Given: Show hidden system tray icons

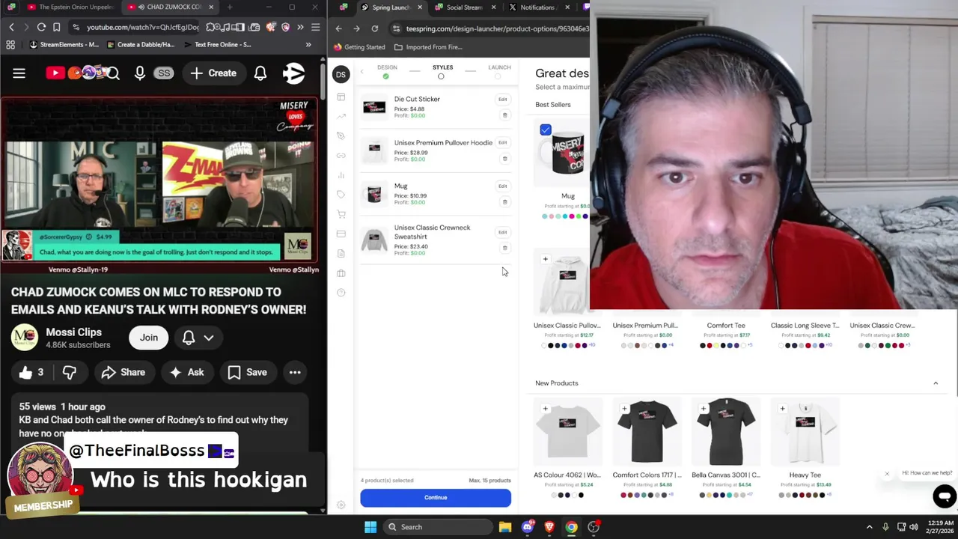Looking at the screenshot, I should tap(869, 527).
